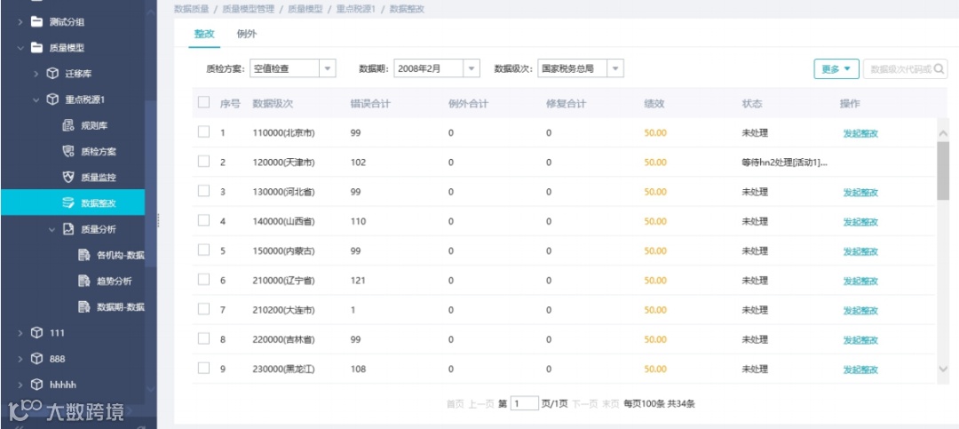Check the row for 120000(天津市)
This screenshot has width=959, height=429.
pos(203,161)
